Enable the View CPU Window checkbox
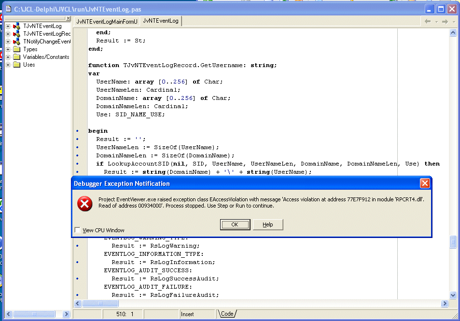 (78, 230)
